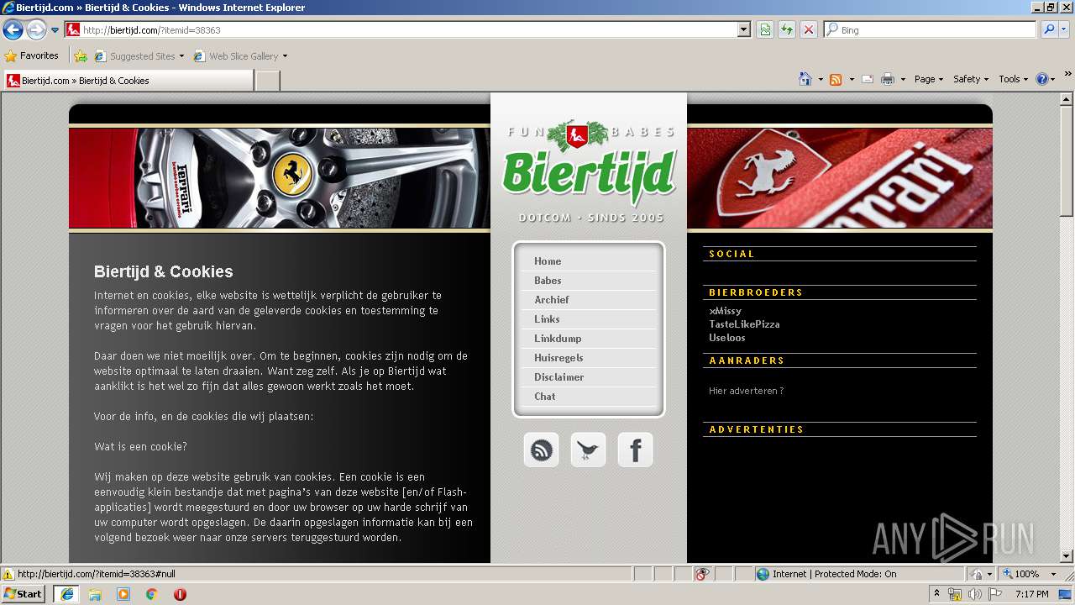
Task: Click the popup blocker status icon
Action: point(702,574)
